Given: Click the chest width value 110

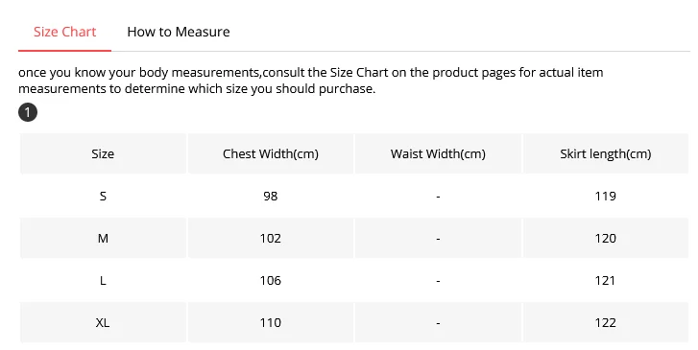Looking at the screenshot, I should (x=271, y=322).
